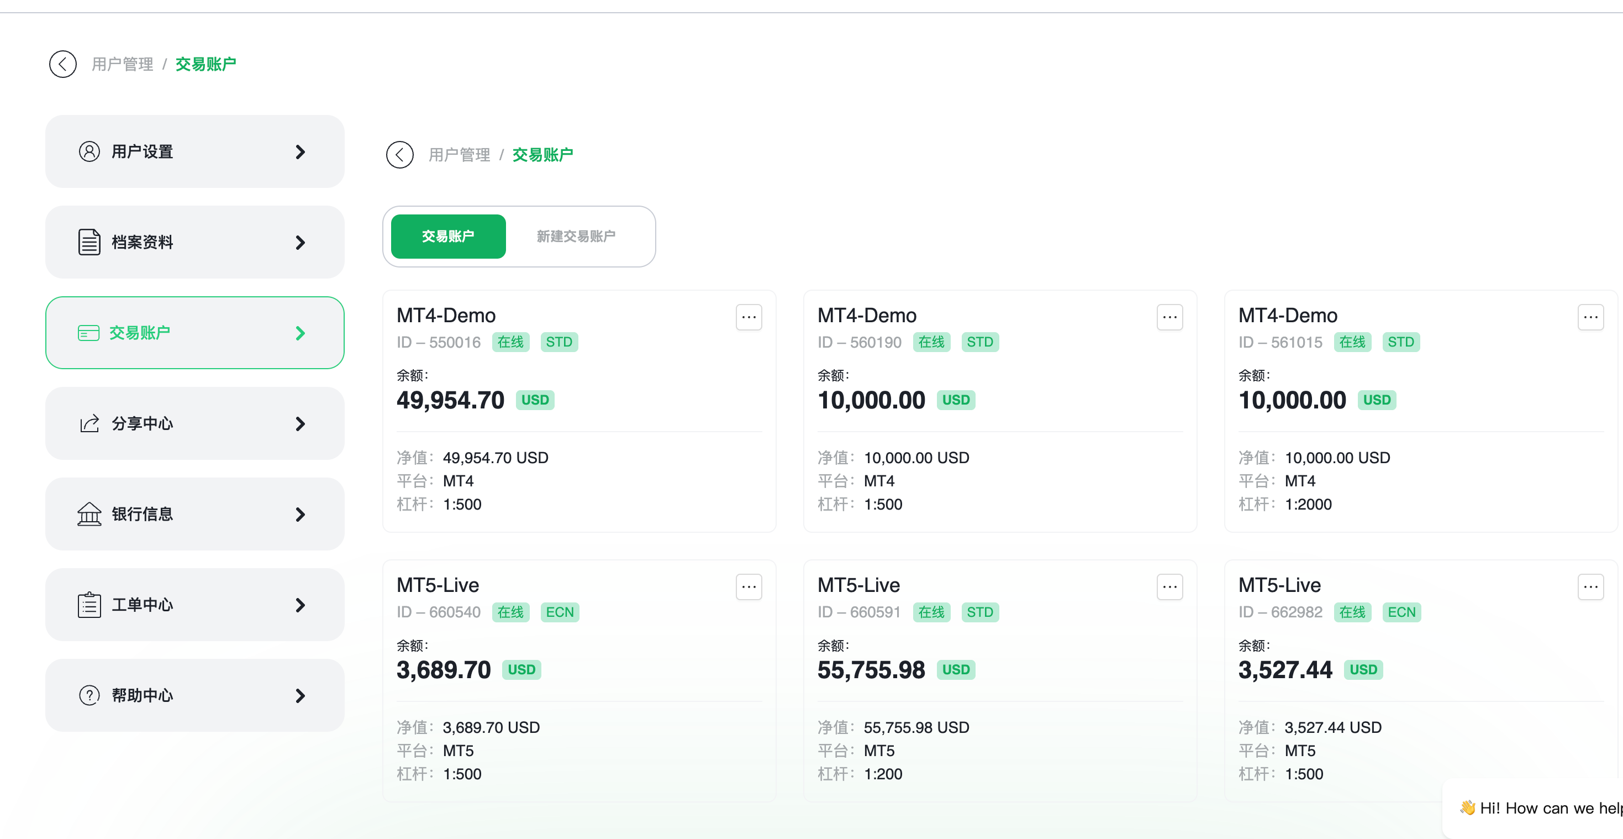1623x839 pixels.
Task: Click the 在线 badge on account 550016
Action: pos(511,342)
